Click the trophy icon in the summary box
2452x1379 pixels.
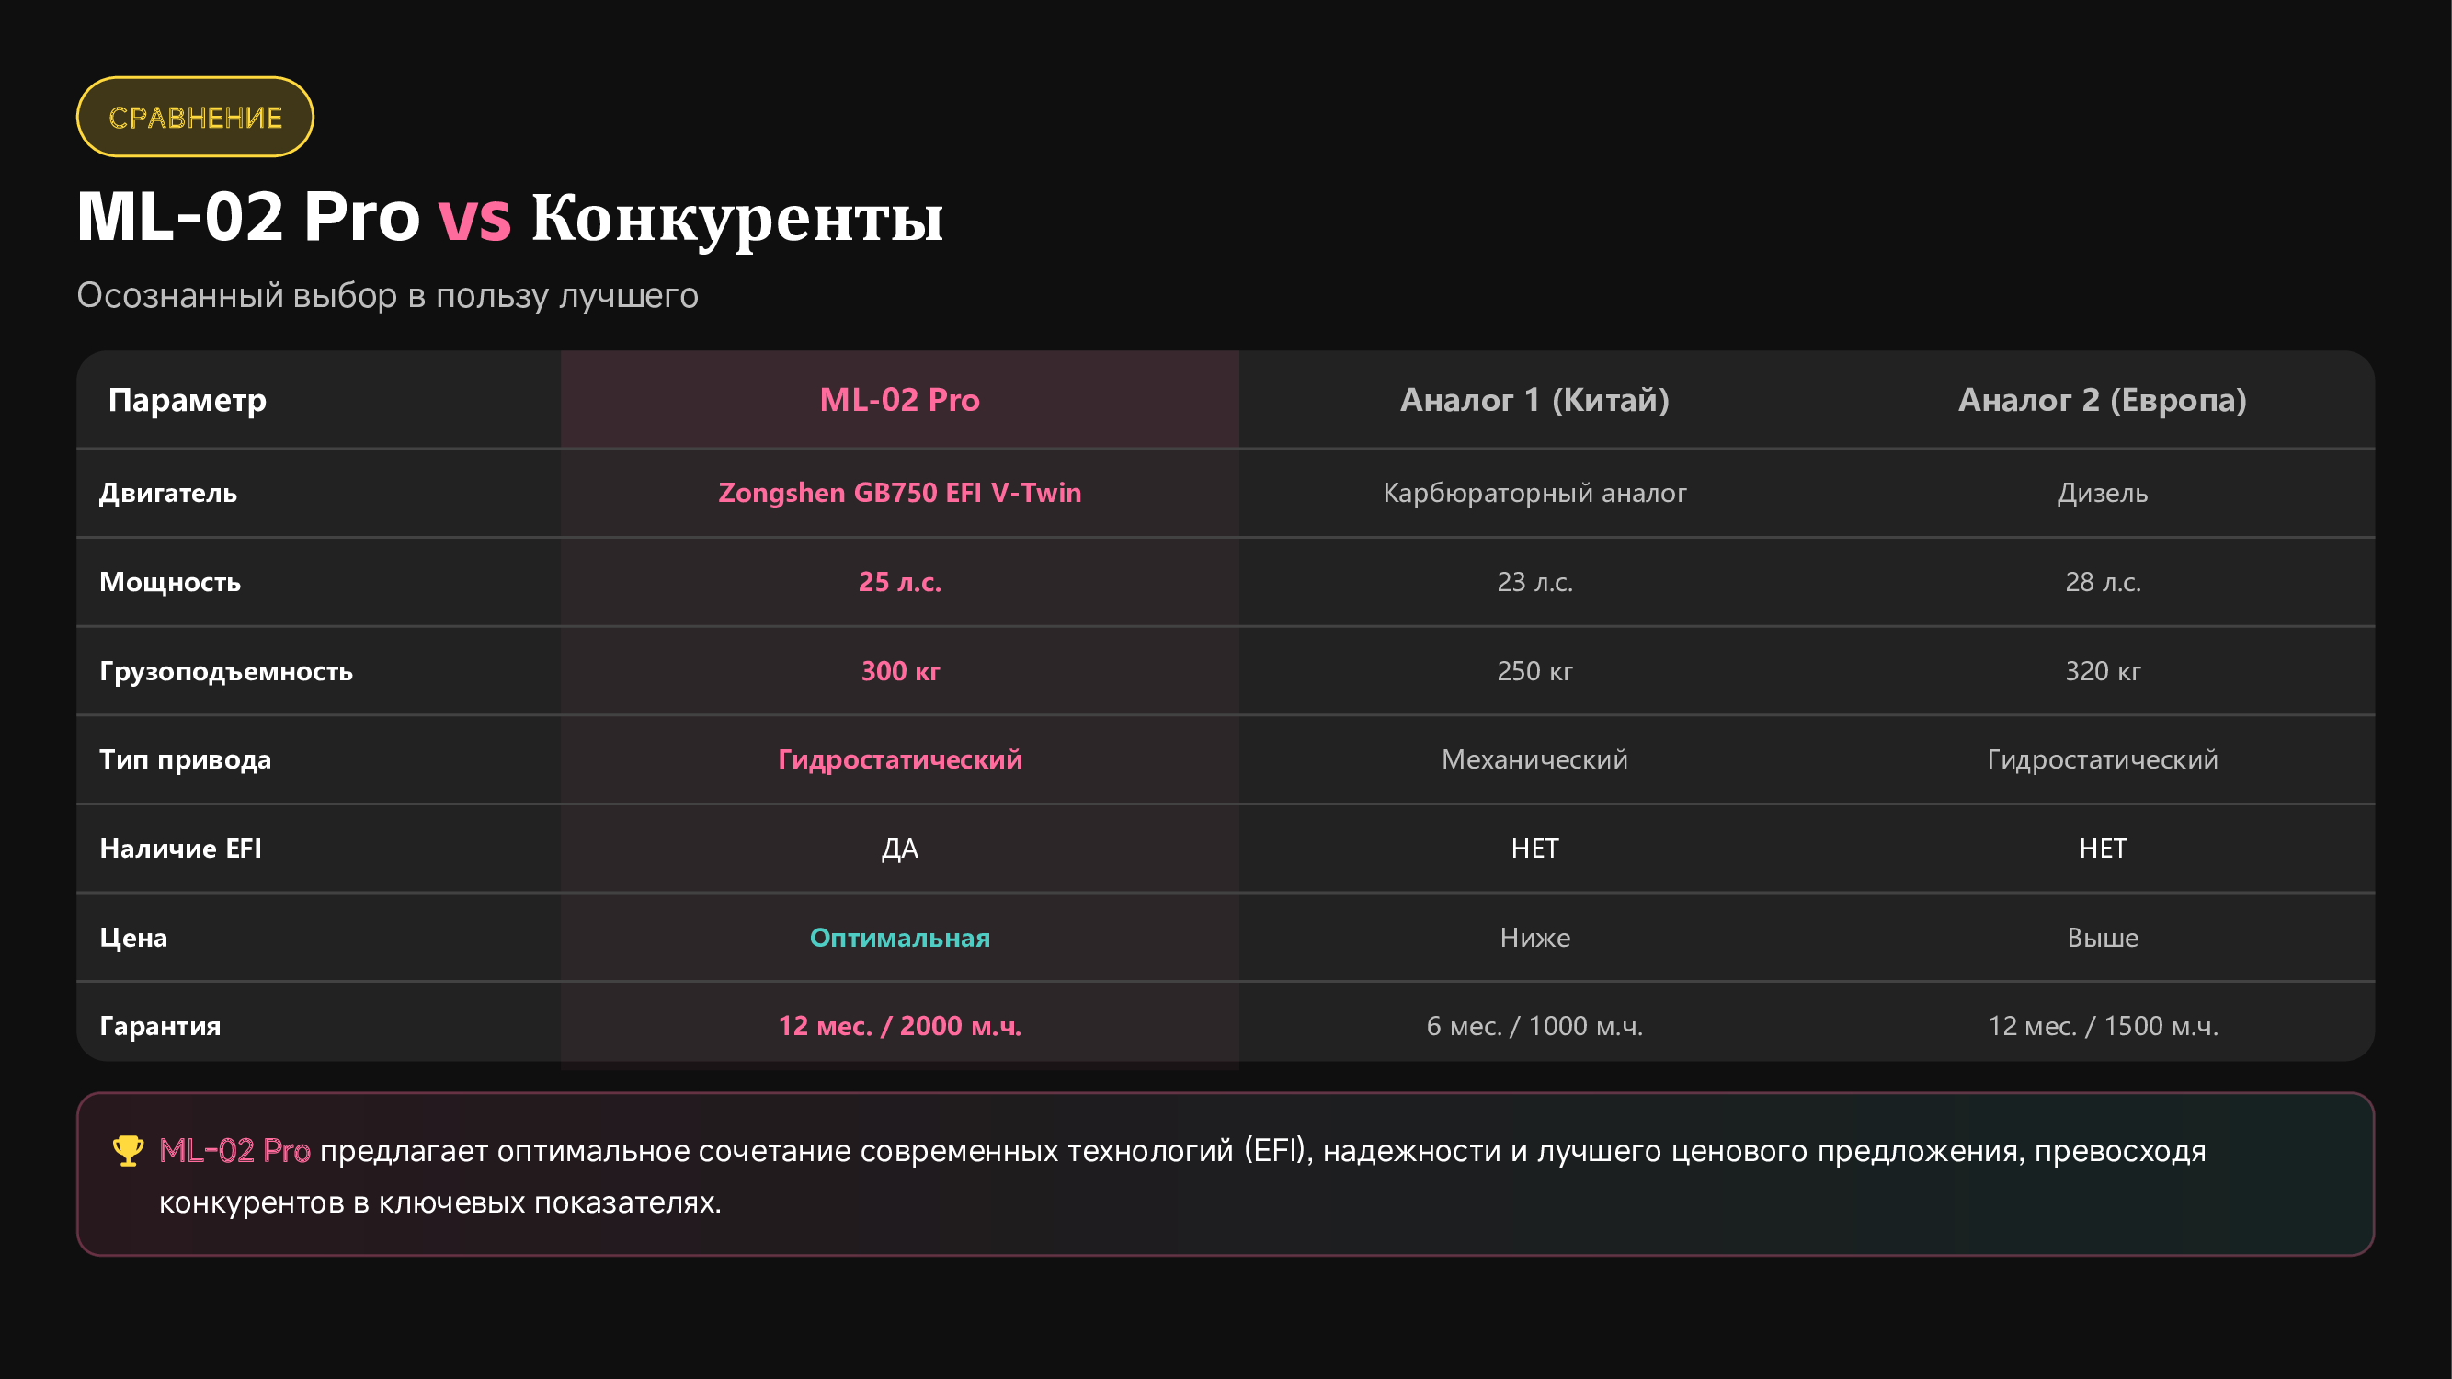click(x=129, y=1150)
